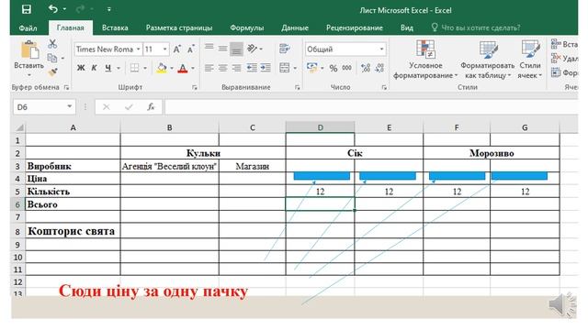This screenshot has width=588, height=330.
Task: Click the insert function fx icon
Action: coord(151,107)
